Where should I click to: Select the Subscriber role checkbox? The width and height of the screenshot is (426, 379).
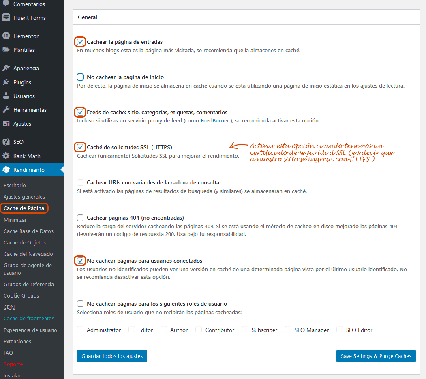point(245,330)
